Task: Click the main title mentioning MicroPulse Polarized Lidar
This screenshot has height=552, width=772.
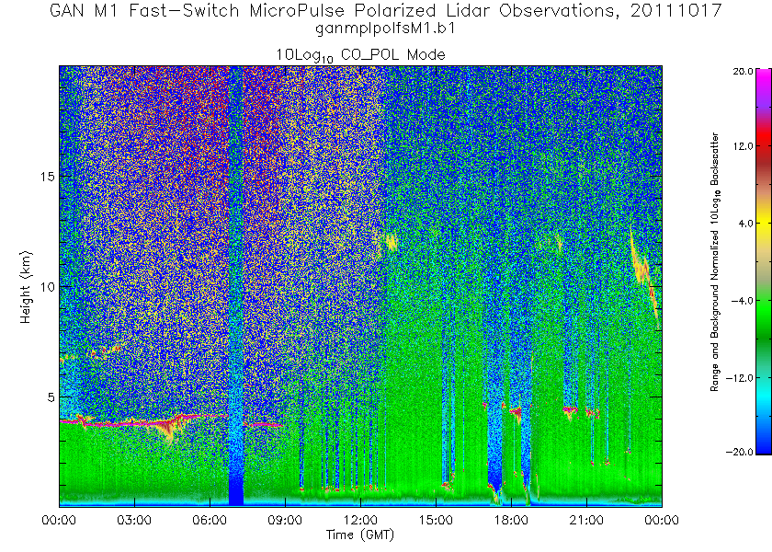Action: [385, 10]
